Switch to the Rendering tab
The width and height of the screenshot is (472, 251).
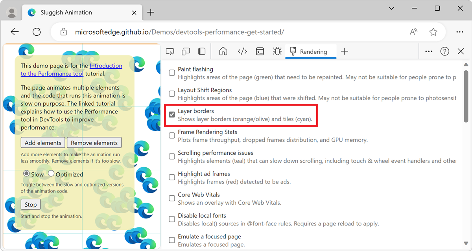tap(311, 51)
